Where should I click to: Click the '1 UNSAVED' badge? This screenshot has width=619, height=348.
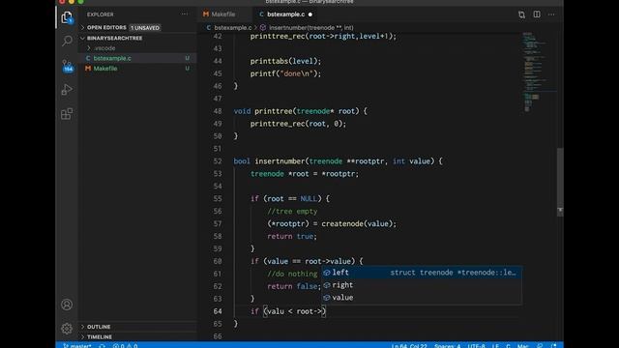145,28
